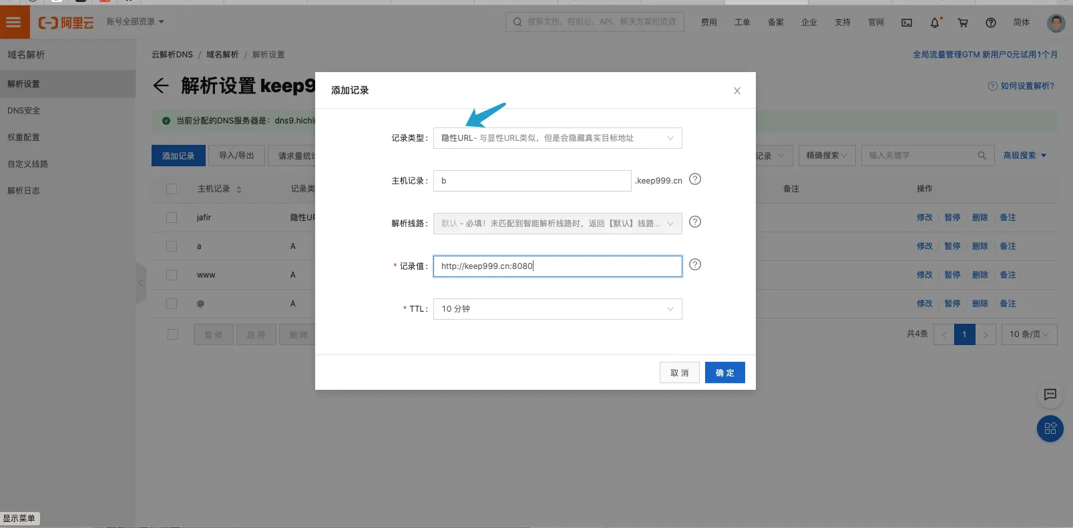The image size is (1073, 528).
Task: Open the notifications bell
Action: (935, 23)
